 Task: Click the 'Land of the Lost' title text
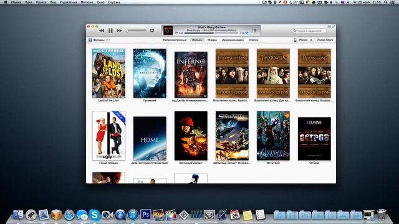pos(108,101)
